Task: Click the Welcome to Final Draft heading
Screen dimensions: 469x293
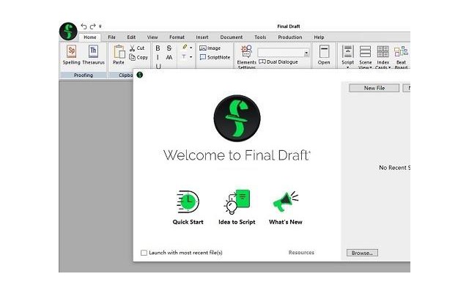Action: (x=237, y=155)
